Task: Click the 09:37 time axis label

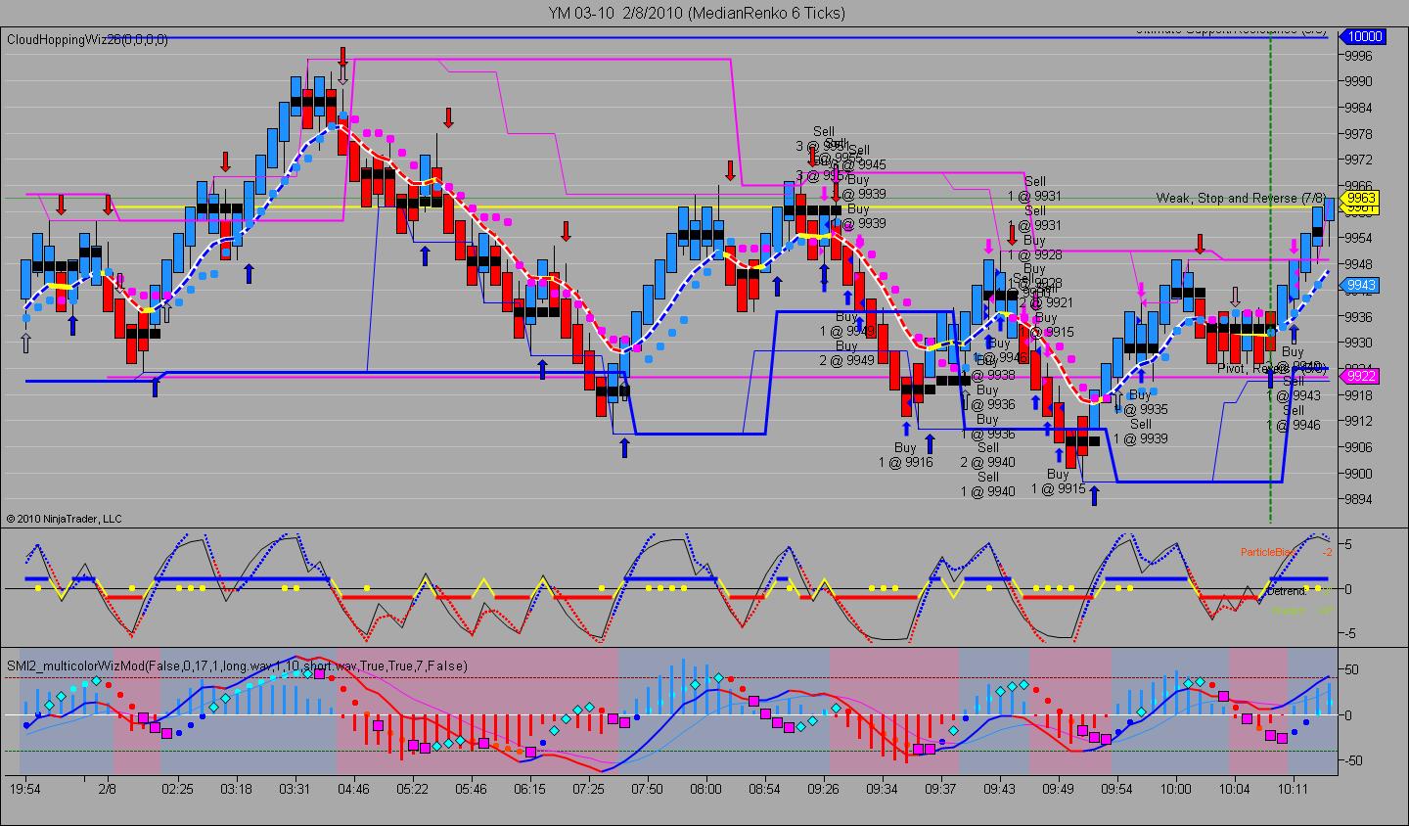Action: pyautogui.click(x=940, y=788)
